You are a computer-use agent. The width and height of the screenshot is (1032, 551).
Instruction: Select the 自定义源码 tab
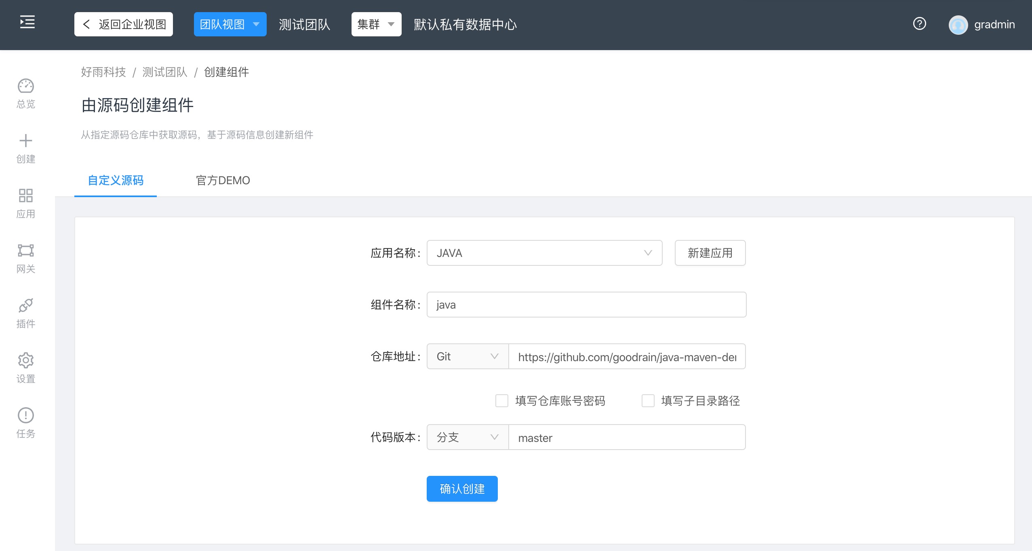coord(115,181)
